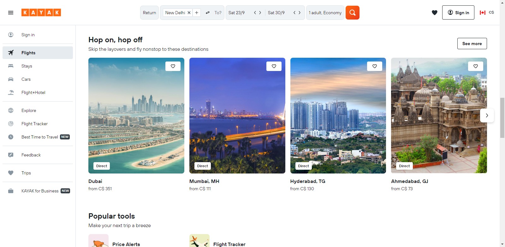Click the To? destination field

[218, 13]
